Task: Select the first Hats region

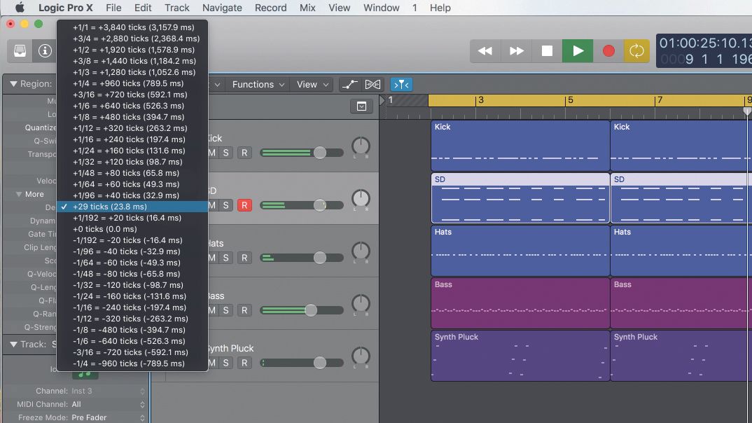Action: pyautogui.click(x=520, y=251)
